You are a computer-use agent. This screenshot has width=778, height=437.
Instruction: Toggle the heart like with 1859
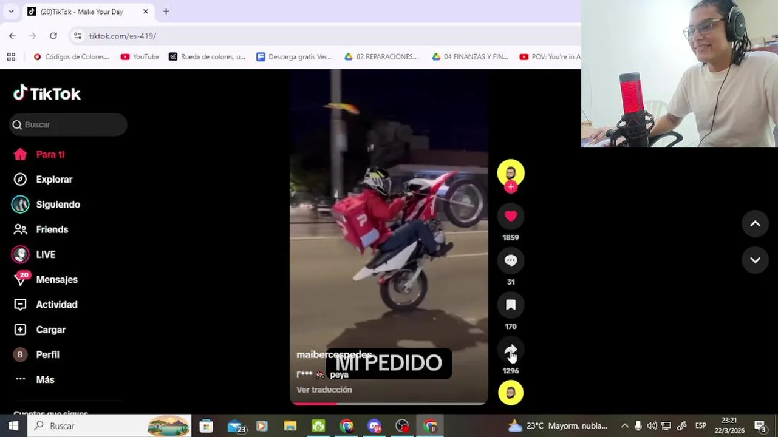[511, 216]
